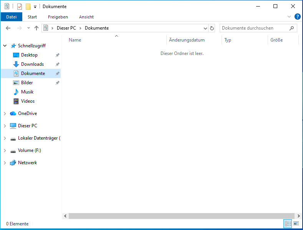Click the back navigation arrow

[x=8, y=28]
